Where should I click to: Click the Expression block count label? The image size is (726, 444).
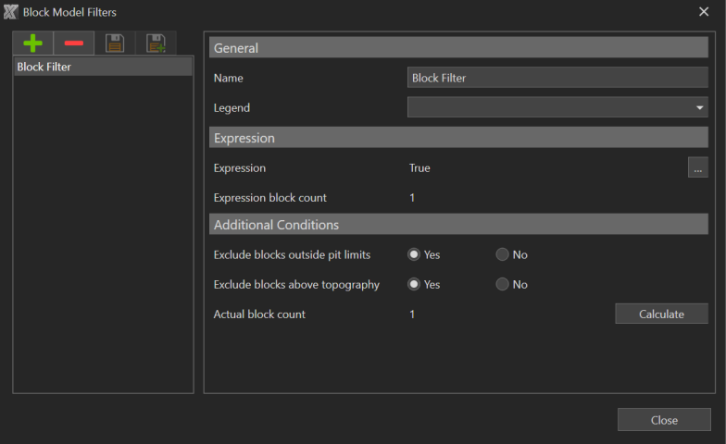[270, 198]
